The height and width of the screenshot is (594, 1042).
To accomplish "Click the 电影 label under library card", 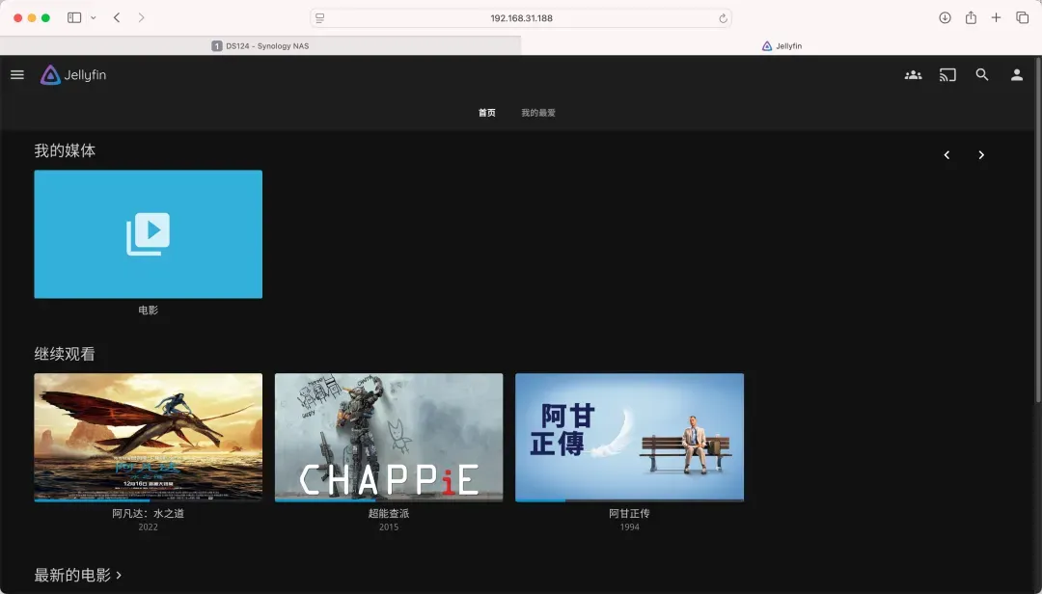I will [x=149, y=310].
